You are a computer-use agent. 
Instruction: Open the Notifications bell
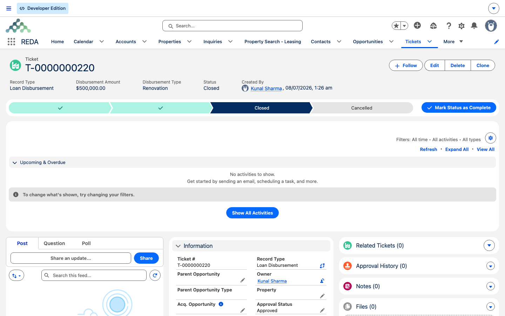(x=474, y=26)
